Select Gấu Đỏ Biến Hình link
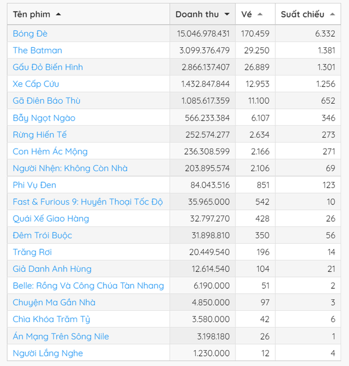Screen dimensions: 349x366 click(x=48, y=67)
